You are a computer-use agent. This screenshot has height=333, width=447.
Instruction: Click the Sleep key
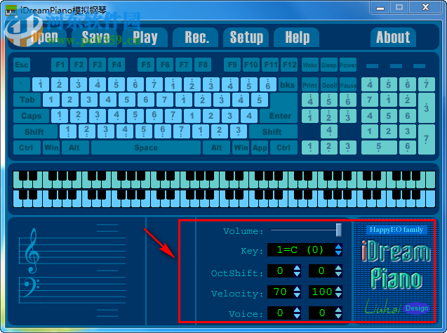point(329,65)
